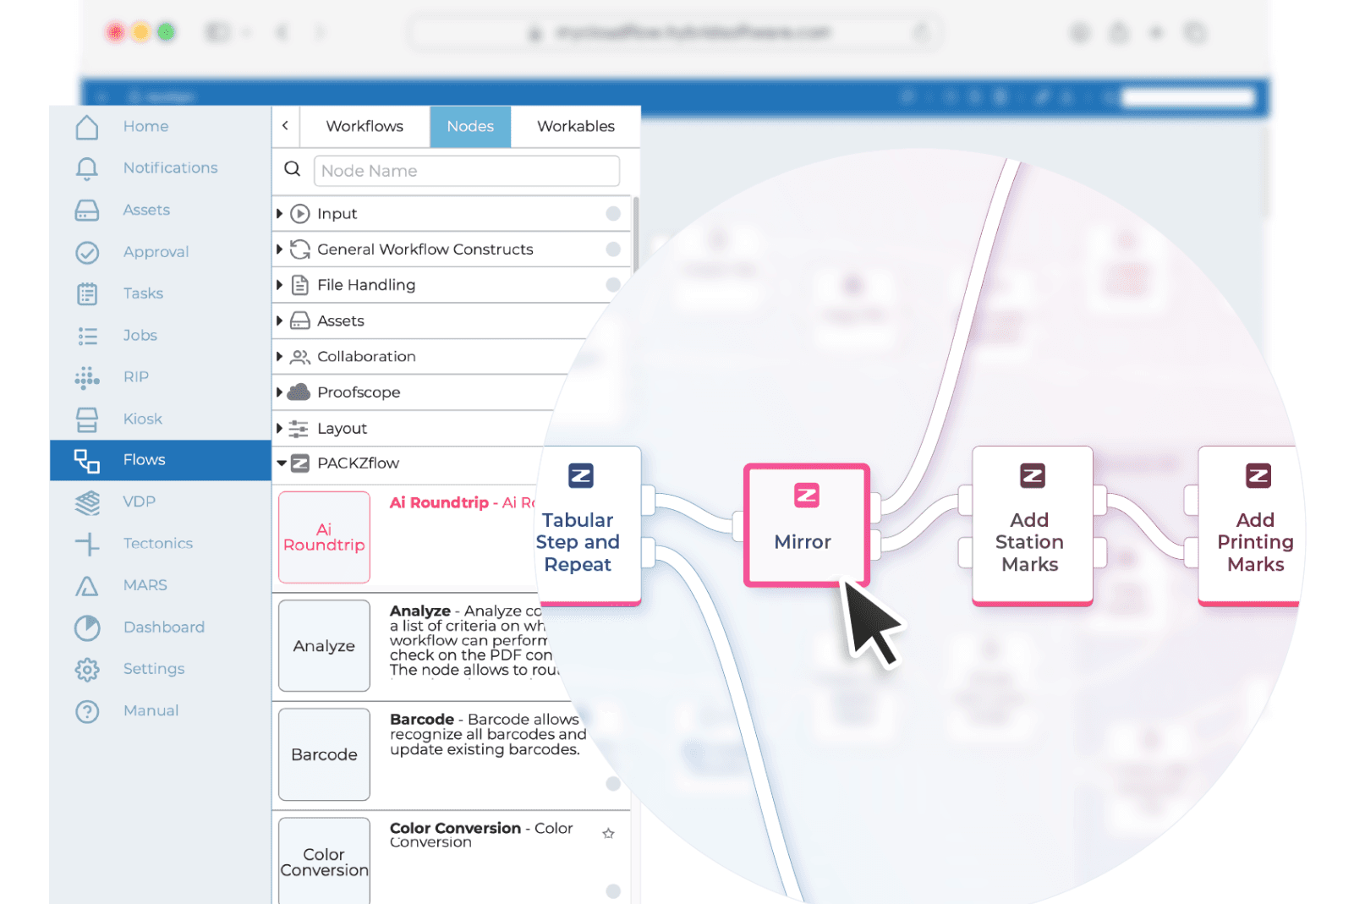Click the Dashboard pie icon
Image resolution: width=1354 pixels, height=904 pixels.
pos(87,627)
